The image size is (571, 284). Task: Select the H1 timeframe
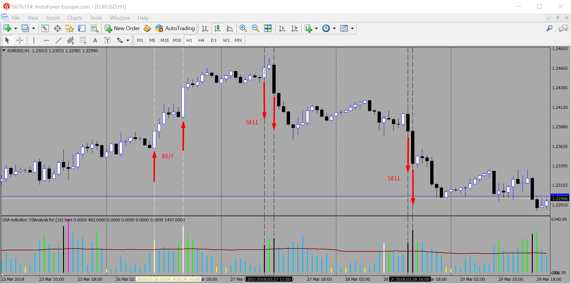[189, 40]
